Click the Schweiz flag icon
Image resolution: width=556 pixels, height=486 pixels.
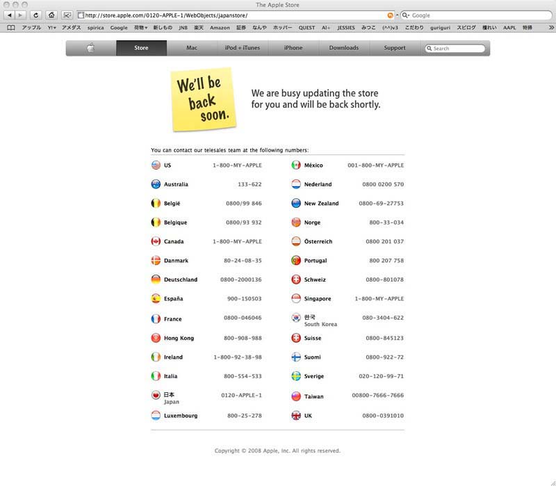point(296,280)
